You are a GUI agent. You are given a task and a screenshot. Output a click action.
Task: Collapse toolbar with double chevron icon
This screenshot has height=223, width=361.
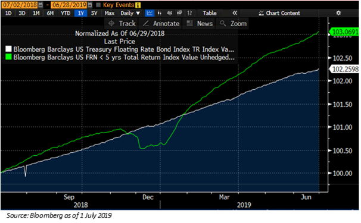[235, 13]
